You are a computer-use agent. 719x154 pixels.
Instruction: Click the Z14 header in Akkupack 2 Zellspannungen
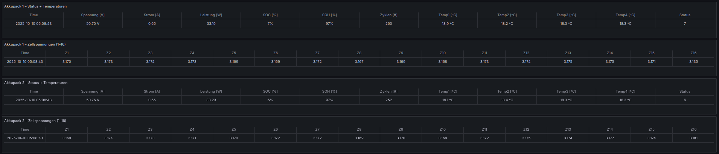[610, 130]
